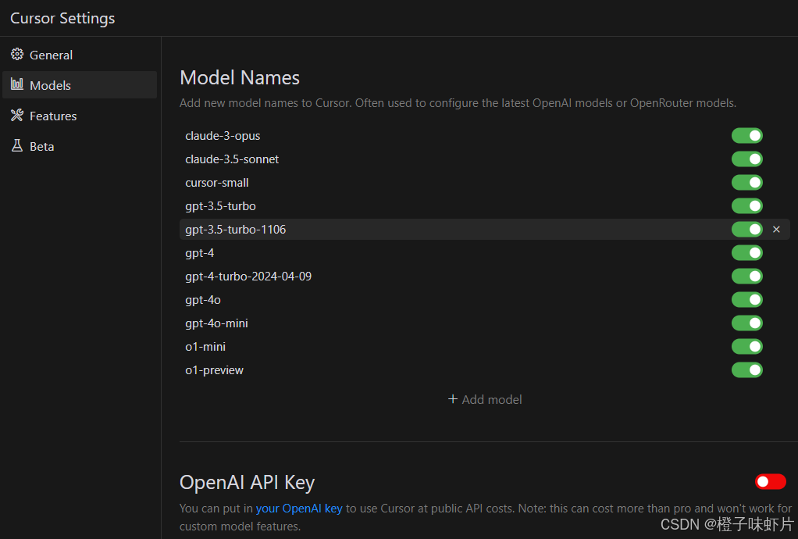798x539 pixels.
Task: Click the General gear icon
Action: click(17, 55)
